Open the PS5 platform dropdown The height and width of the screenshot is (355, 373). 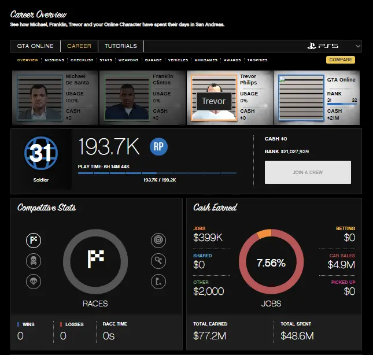(334, 46)
